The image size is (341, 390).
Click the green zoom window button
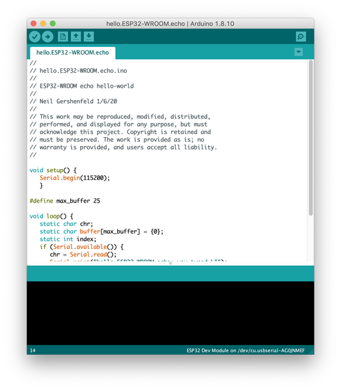pos(53,23)
